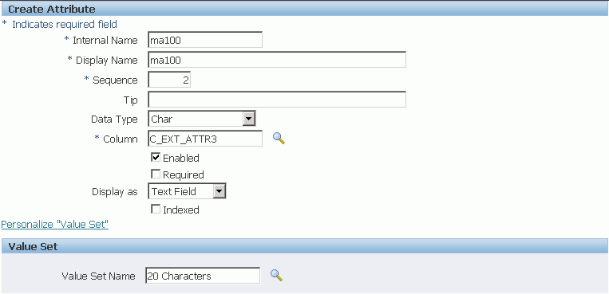The width and height of the screenshot is (609, 294).
Task: Open the Column search magnifier icon
Action: coord(279,139)
